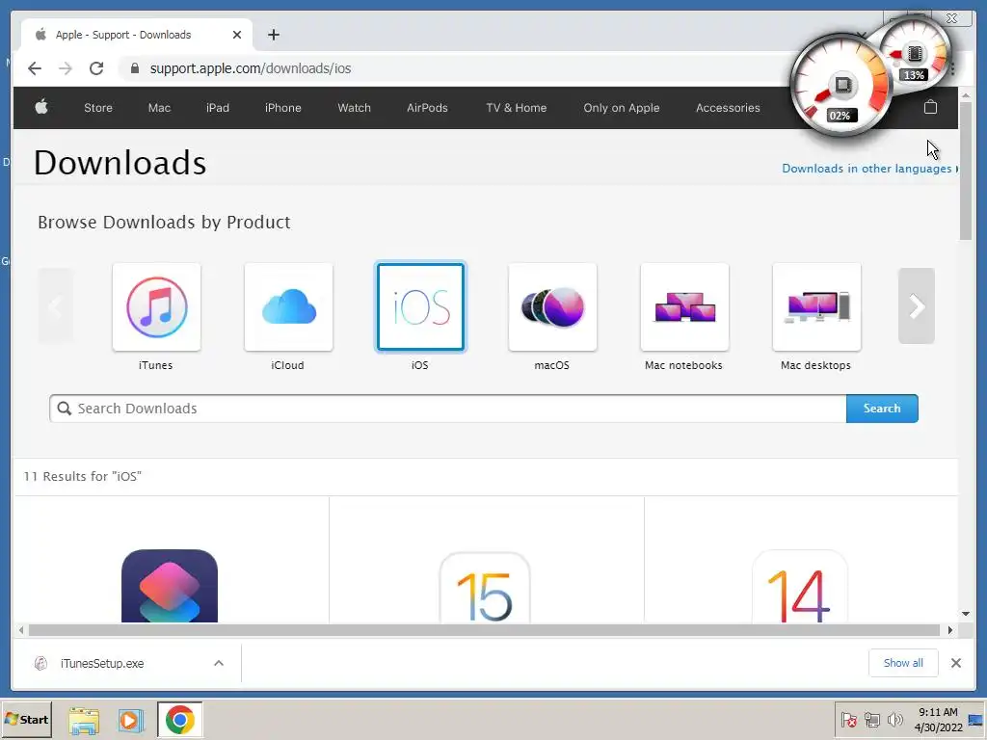Image resolution: width=987 pixels, height=740 pixels.
Task: Click Downloads in other languages link
Action: click(867, 169)
